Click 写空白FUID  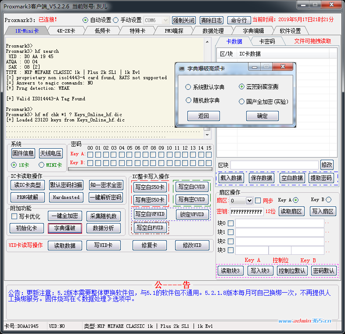click(x=150, y=228)
